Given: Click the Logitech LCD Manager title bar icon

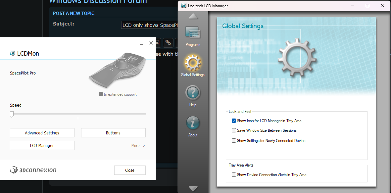Looking at the screenshot, I should 184,6.
